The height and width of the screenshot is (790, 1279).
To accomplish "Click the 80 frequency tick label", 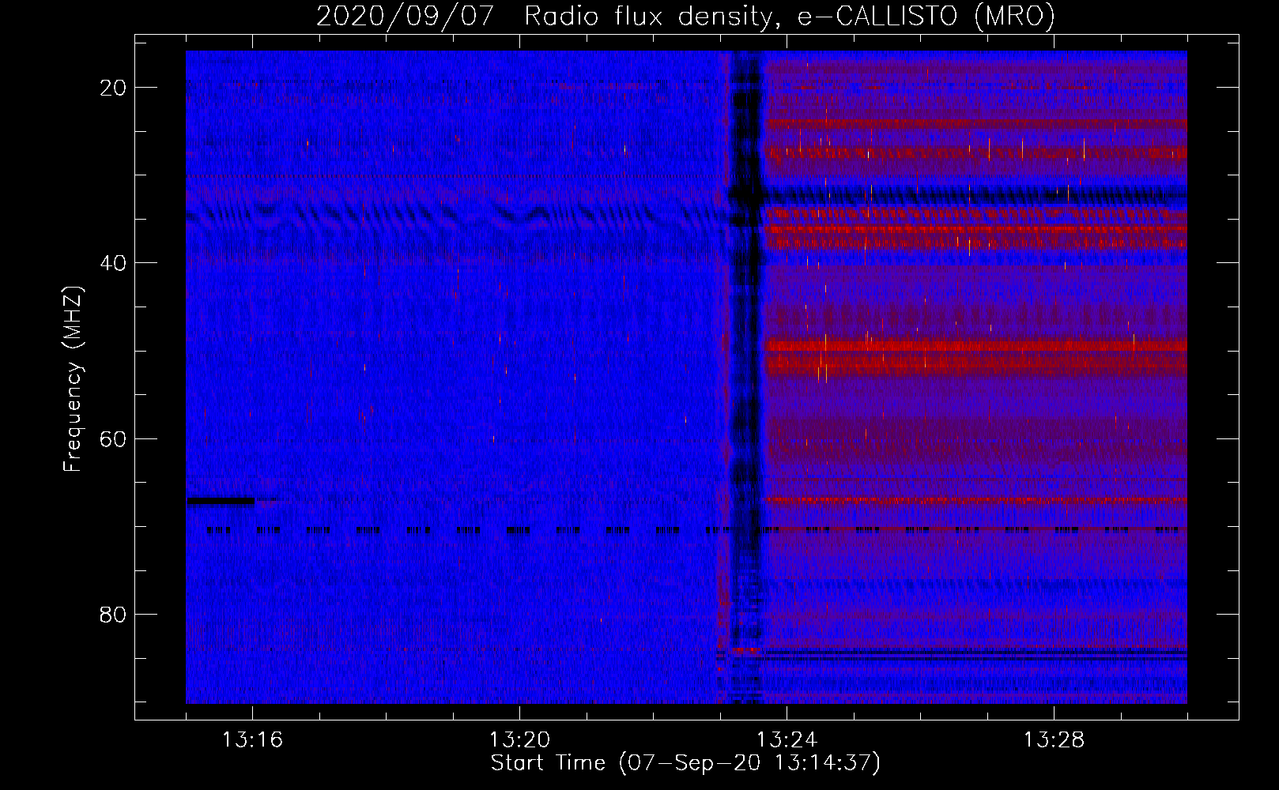I will pos(114,615).
